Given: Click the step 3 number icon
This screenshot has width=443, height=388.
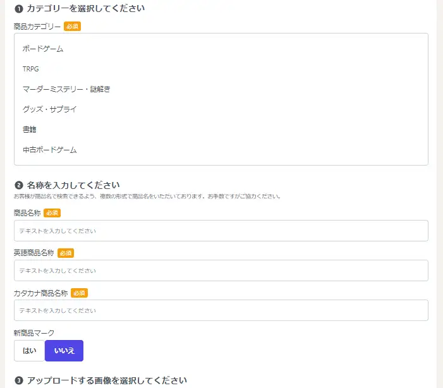Looking at the screenshot, I should 18,381.
